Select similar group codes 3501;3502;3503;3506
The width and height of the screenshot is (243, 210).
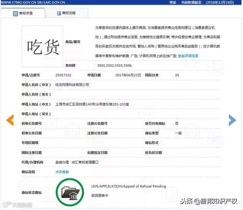(x=115, y=66)
